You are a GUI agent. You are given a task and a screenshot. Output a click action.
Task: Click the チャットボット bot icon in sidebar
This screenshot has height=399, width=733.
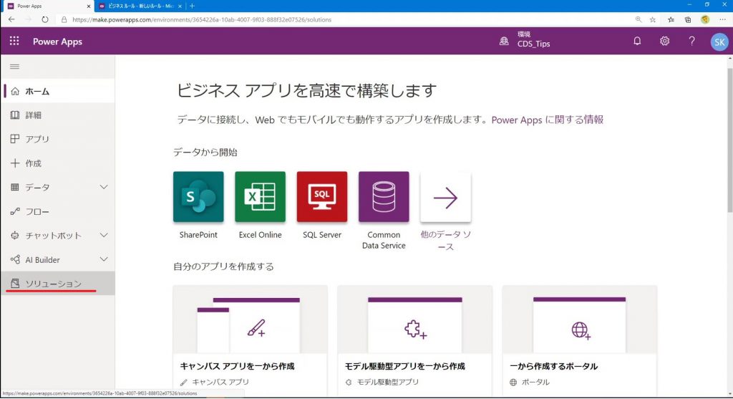pos(15,235)
